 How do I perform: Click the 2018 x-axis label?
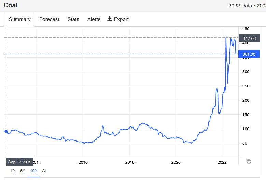click(129, 162)
